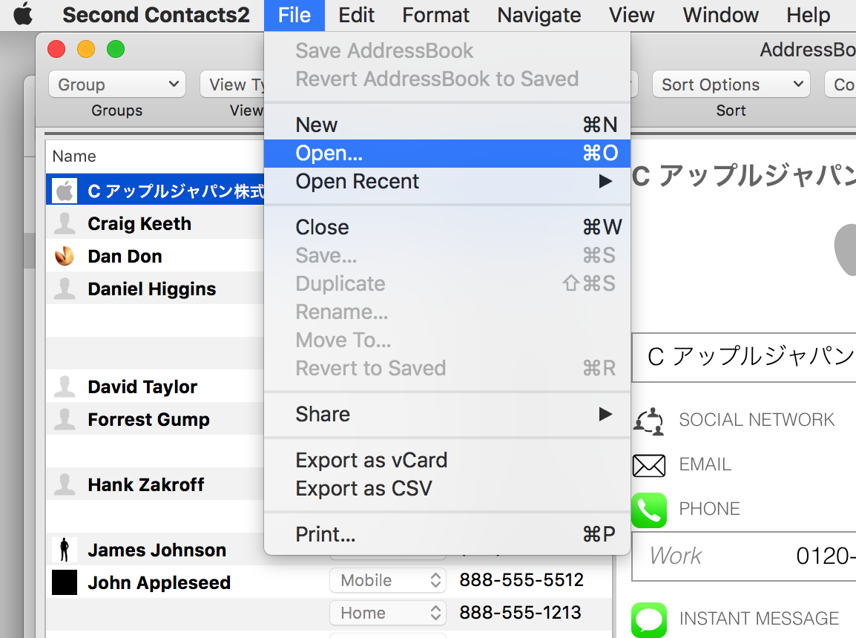Choose Export as vCard

pyautogui.click(x=447, y=460)
